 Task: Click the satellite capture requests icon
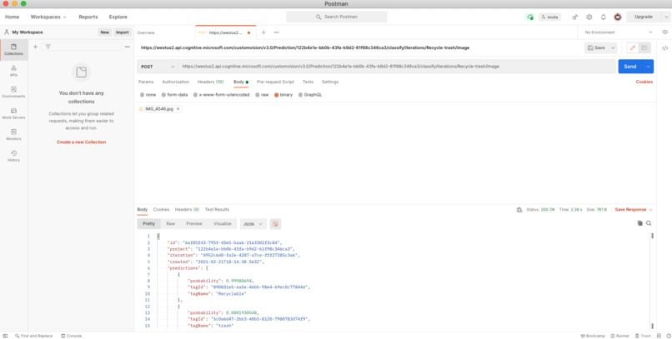coord(575,17)
